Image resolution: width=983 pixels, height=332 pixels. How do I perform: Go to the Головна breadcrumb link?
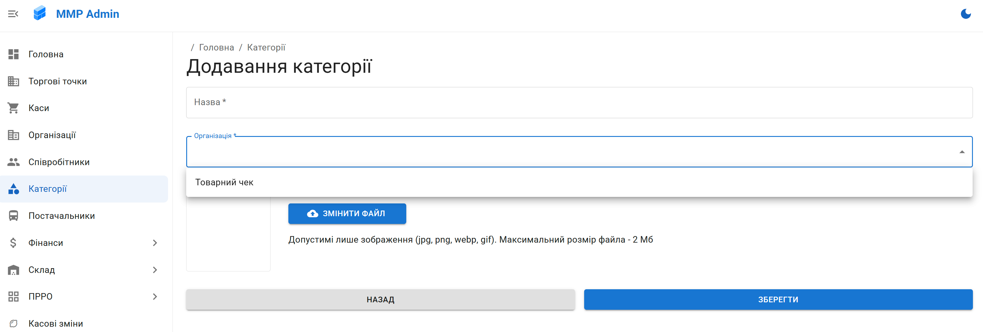(216, 47)
